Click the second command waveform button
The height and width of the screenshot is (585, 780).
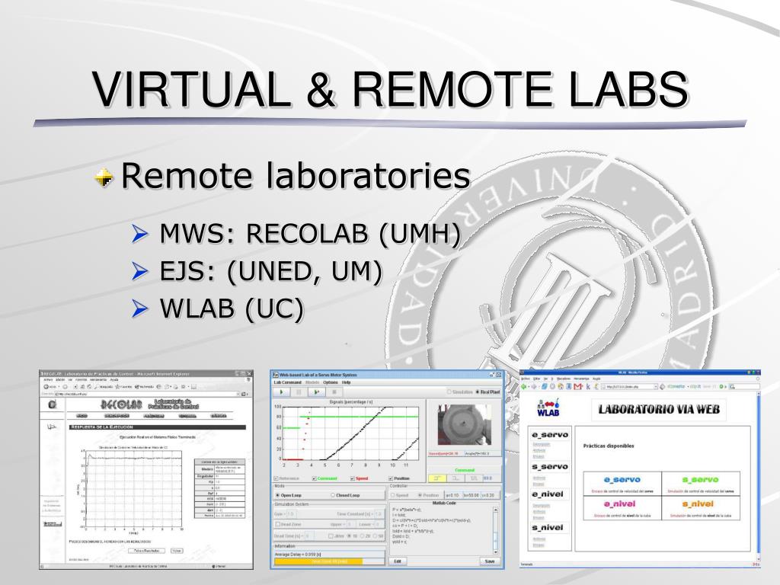(x=456, y=478)
